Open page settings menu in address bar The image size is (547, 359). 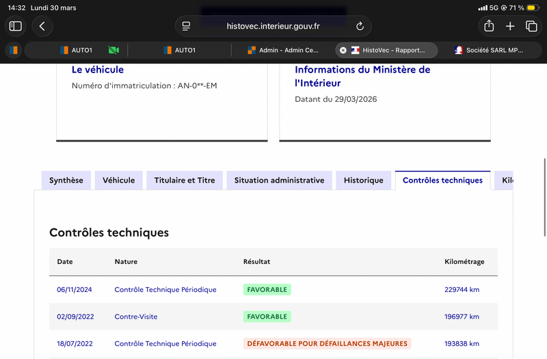click(186, 26)
